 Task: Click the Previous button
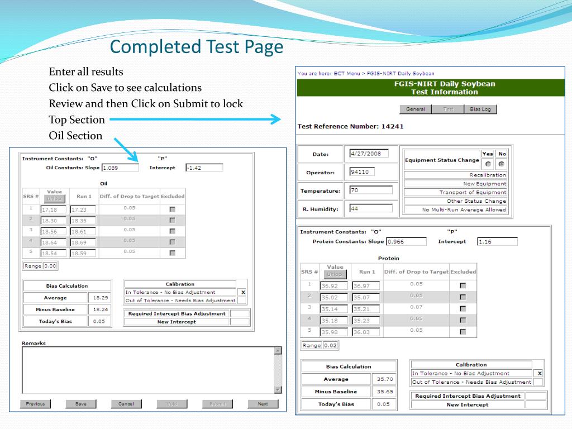pyautogui.click(x=35, y=404)
